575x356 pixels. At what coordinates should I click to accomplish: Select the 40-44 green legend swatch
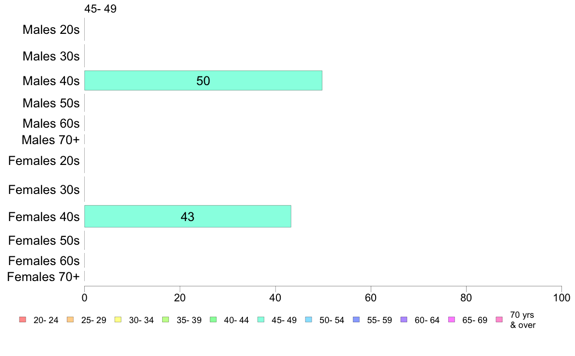pyautogui.click(x=213, y=320)
